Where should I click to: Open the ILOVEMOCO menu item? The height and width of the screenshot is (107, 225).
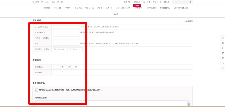tap(152, 8)
